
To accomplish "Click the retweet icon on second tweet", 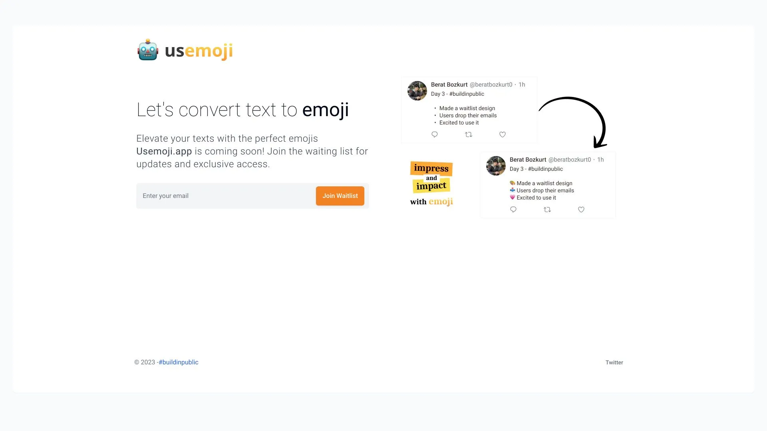I will 547,210.
